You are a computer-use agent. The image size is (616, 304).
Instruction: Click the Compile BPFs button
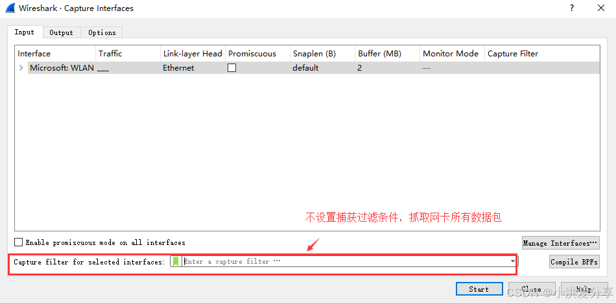point(575,262)
